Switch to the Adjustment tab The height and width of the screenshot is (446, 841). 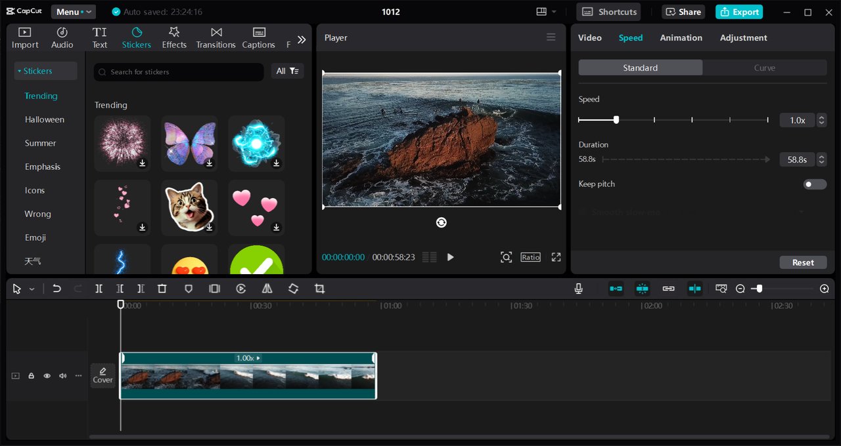[743, 38]
